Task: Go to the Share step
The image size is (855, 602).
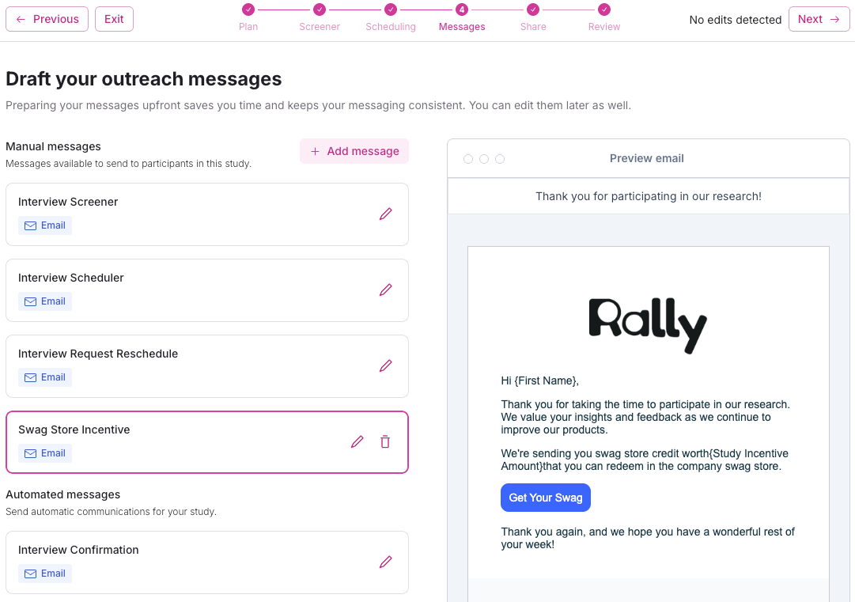Action: pos(533,10)
